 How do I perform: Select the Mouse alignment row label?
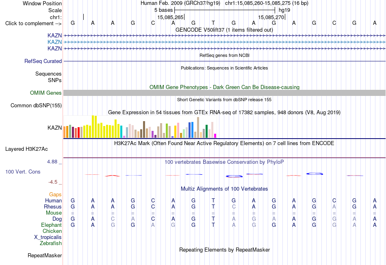(x=54, y=213)
